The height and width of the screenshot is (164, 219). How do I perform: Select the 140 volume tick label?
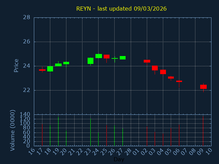pyautogui.click(x=25, y=114)
